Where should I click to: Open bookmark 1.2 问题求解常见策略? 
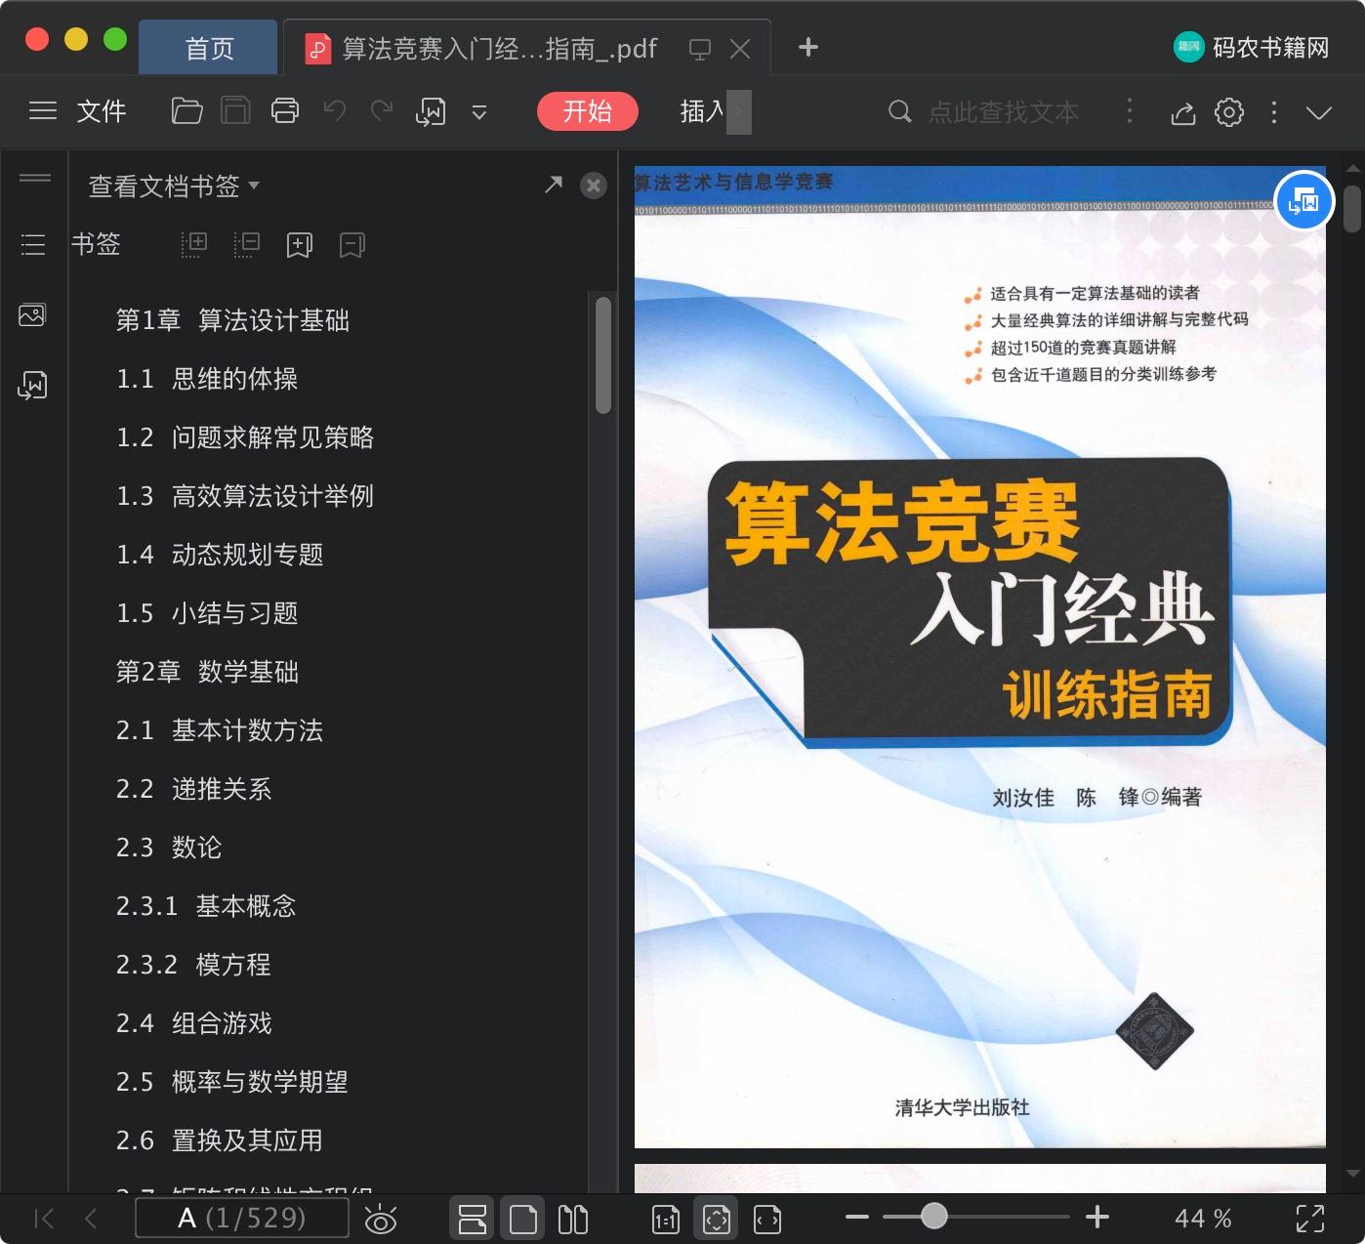point(245,437)
